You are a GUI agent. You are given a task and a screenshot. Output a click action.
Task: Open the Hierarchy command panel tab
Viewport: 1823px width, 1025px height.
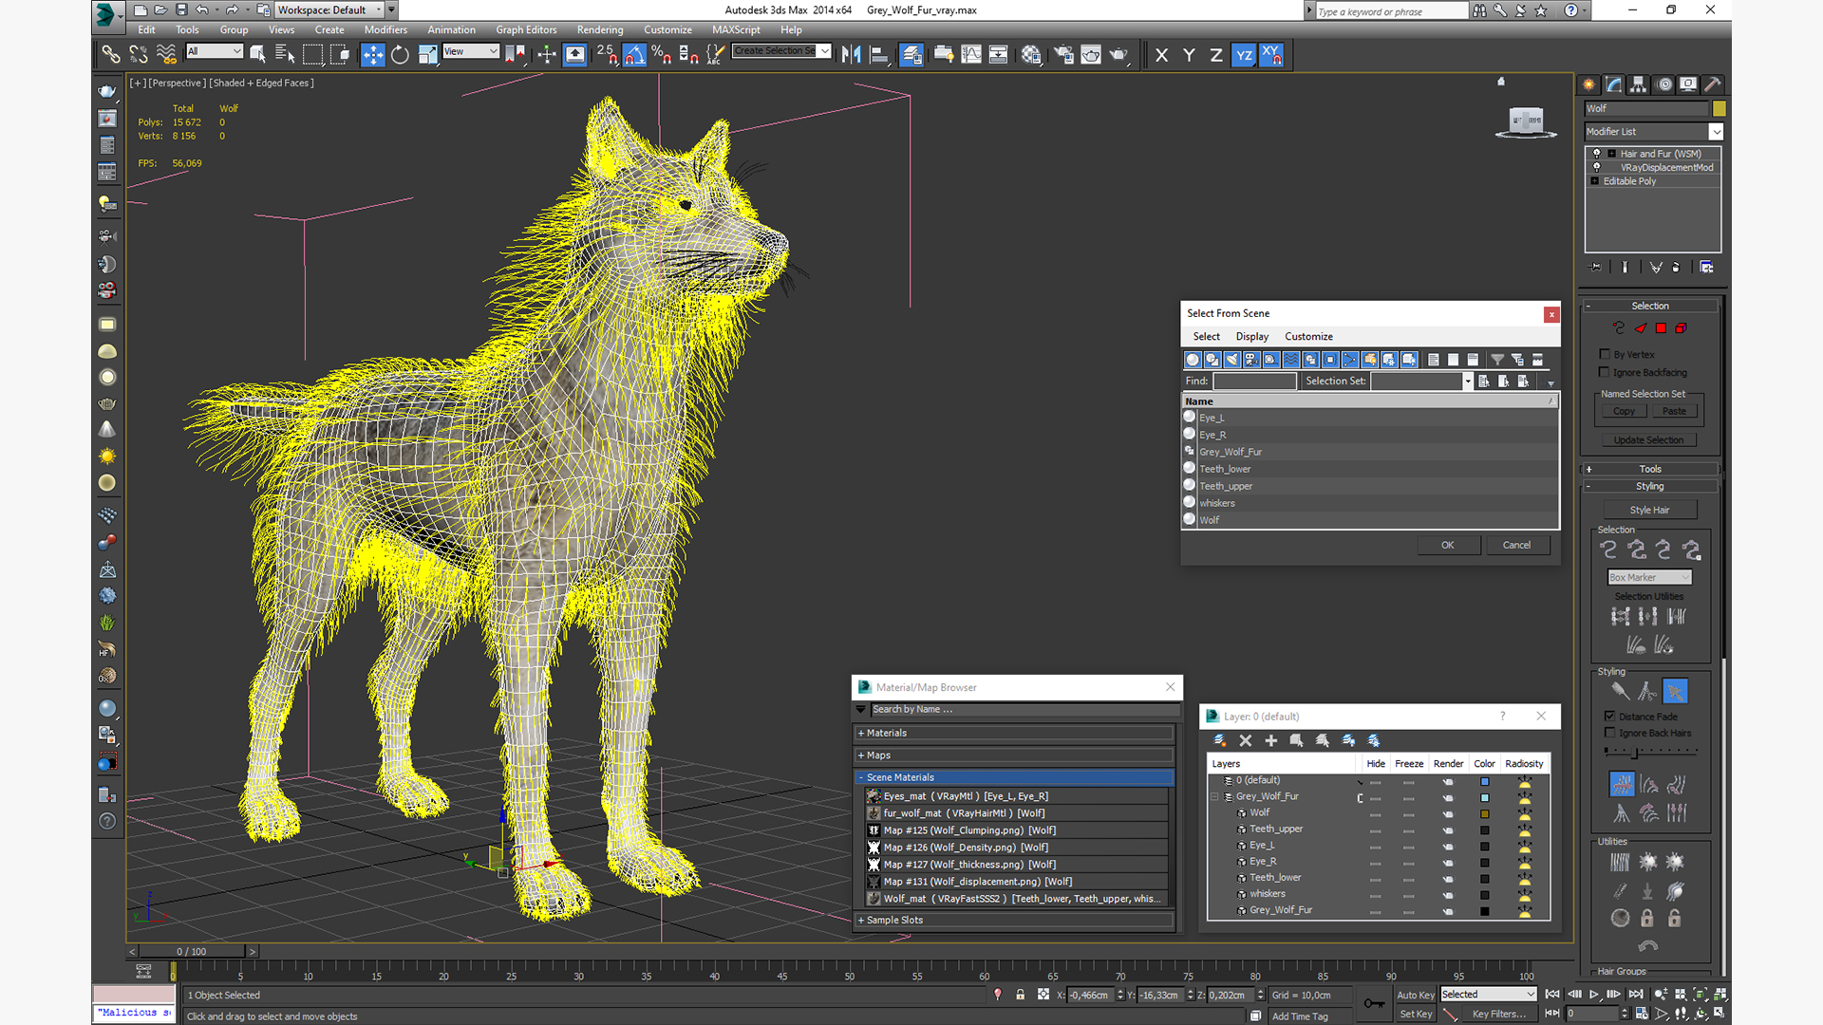pos(1638,84)
